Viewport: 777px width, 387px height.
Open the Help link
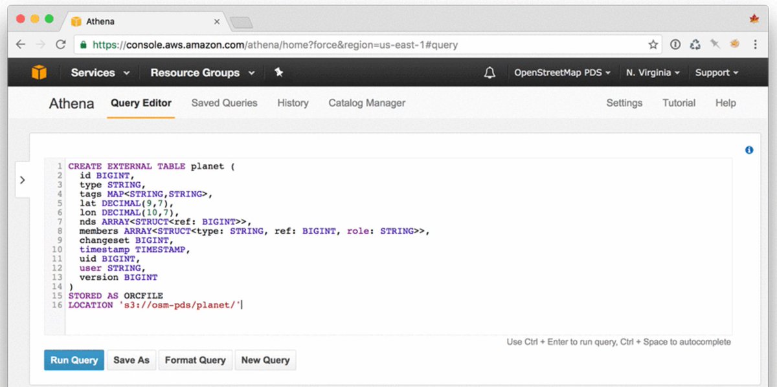(x=725, y=103)
